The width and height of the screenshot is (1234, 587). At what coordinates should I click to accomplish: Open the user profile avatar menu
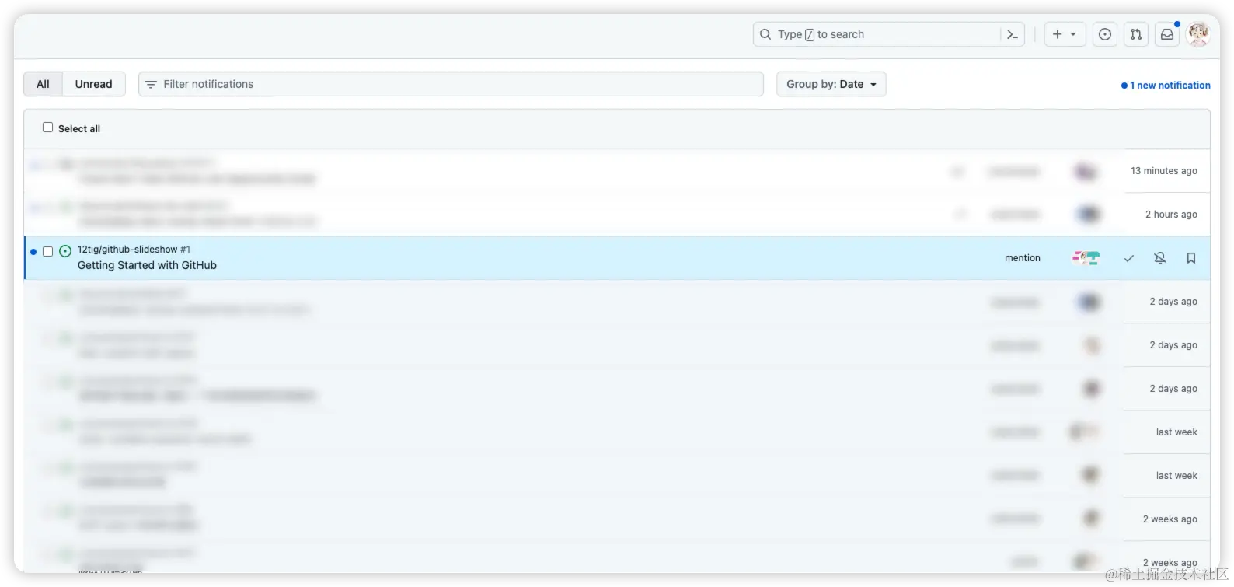pos(1198,34)
